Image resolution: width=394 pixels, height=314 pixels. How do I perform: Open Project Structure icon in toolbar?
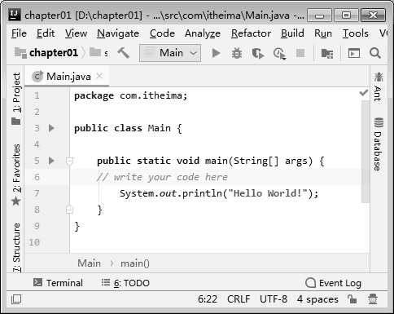(x=327, y=53)
